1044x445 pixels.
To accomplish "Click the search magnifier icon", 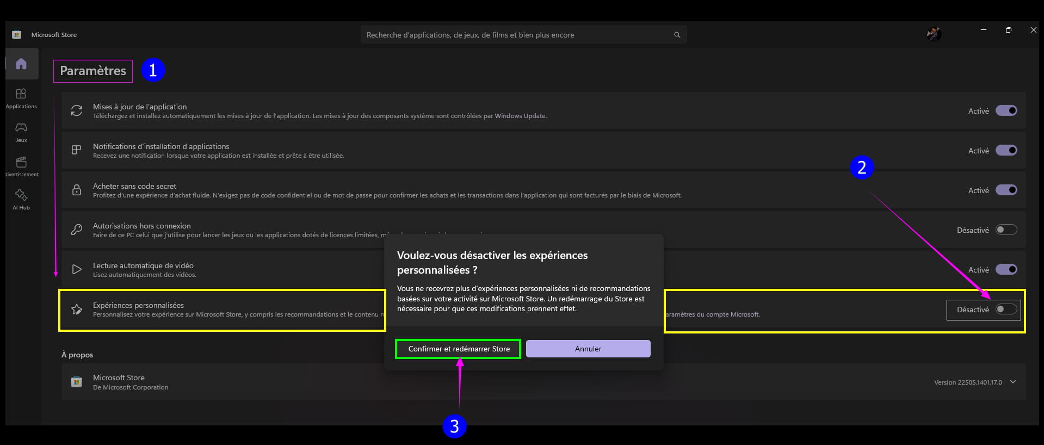I will pos(677,35).
